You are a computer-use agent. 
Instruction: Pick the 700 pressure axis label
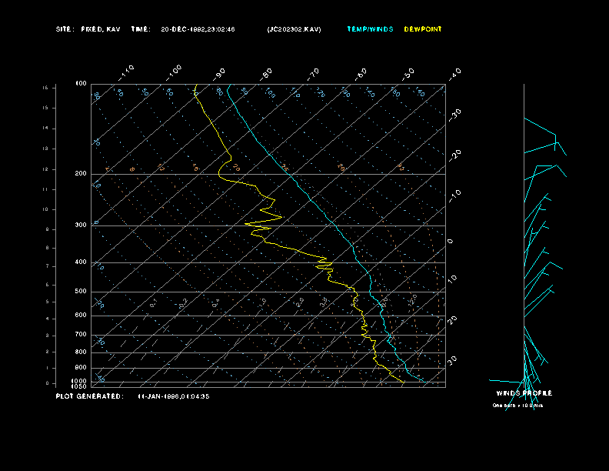pos(81,335)
